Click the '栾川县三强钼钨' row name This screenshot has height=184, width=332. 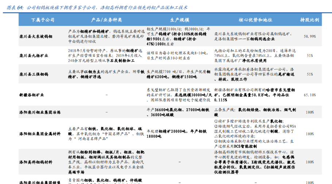(x=34, y=74)
